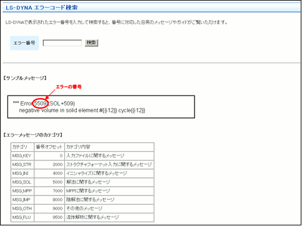Click the 陰解法に関するメッセージ cell
The image size is (302, 226).
pos(109,200)
